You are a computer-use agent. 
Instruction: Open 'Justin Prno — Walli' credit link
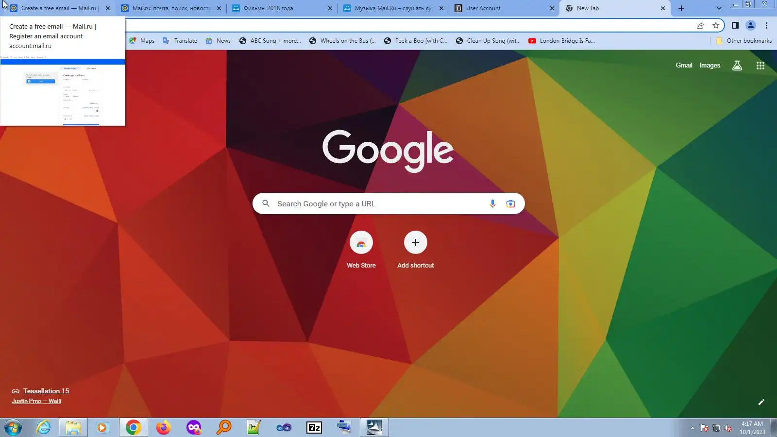pos(36,401)
